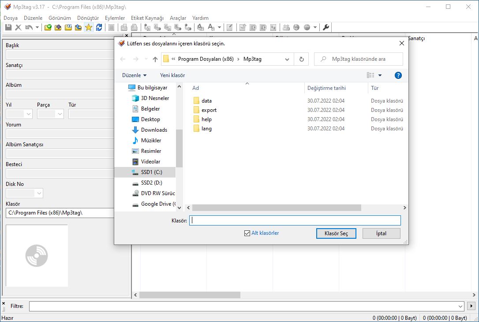
Task: Refresh the file list with blue arrows icon
Action: pos(99,27)
